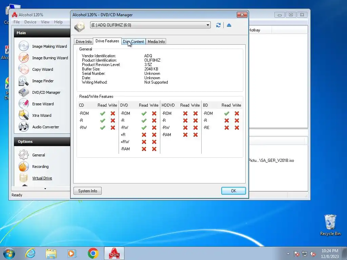Click the Main section header in sidebar
This screenshot has width=347, height=260.
(42, 33)
